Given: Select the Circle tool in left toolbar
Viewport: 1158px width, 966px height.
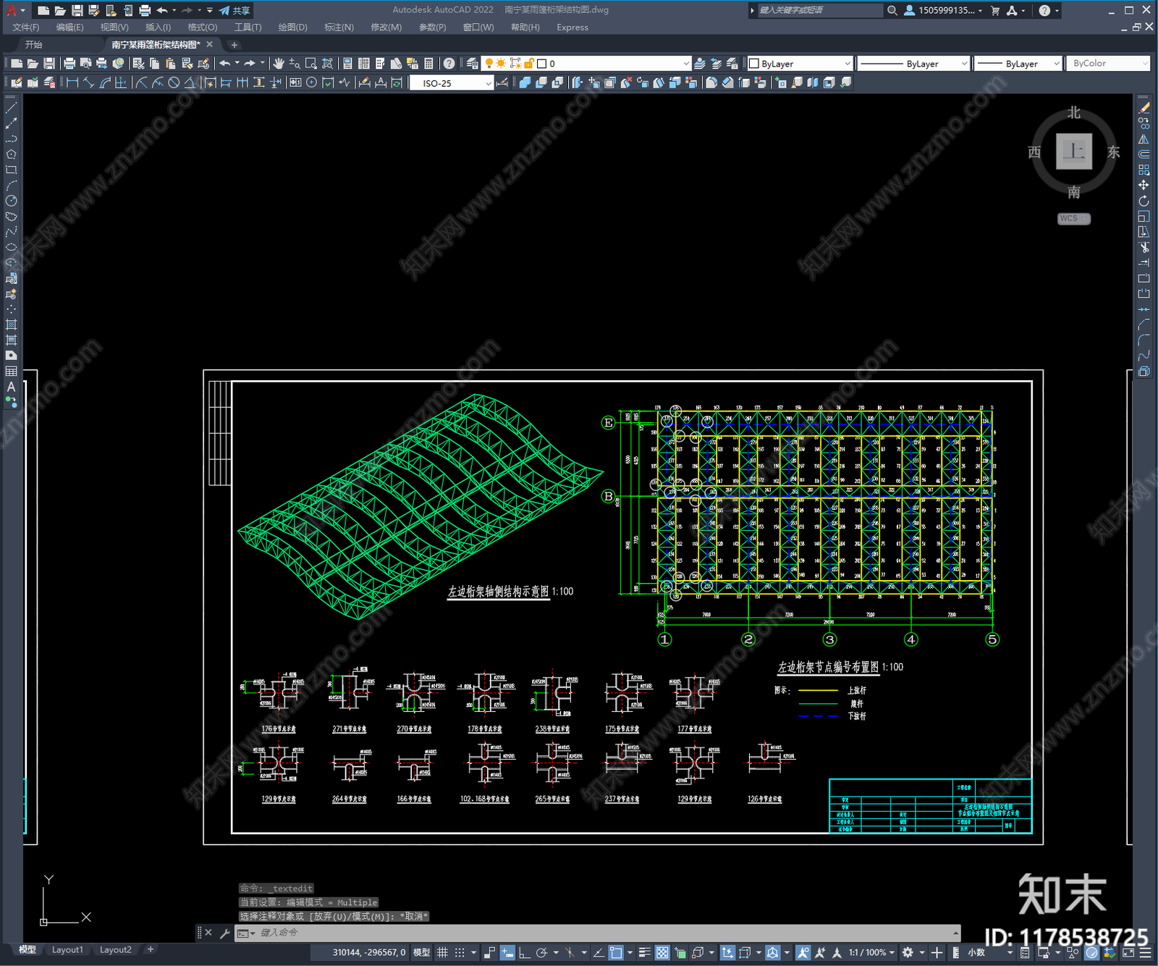Looking at the screenshot, I should 11,201.
